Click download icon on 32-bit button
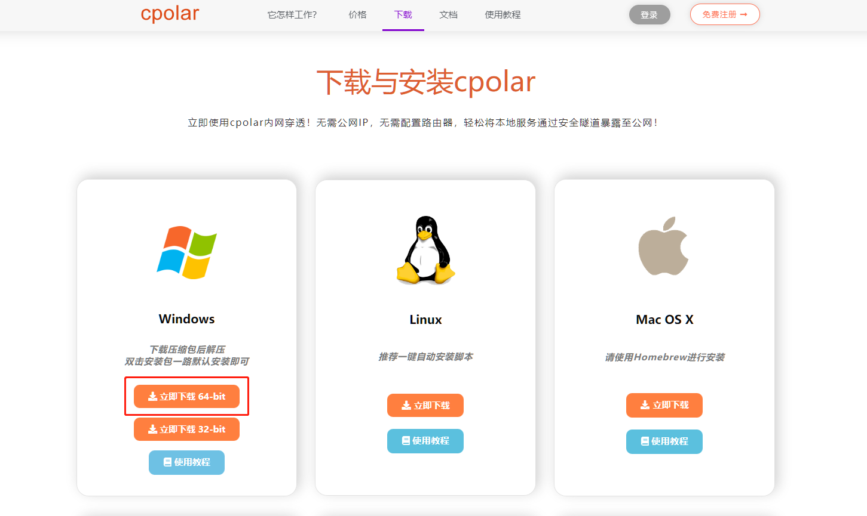Screen dimensions: 867x516 coord(152,430)
